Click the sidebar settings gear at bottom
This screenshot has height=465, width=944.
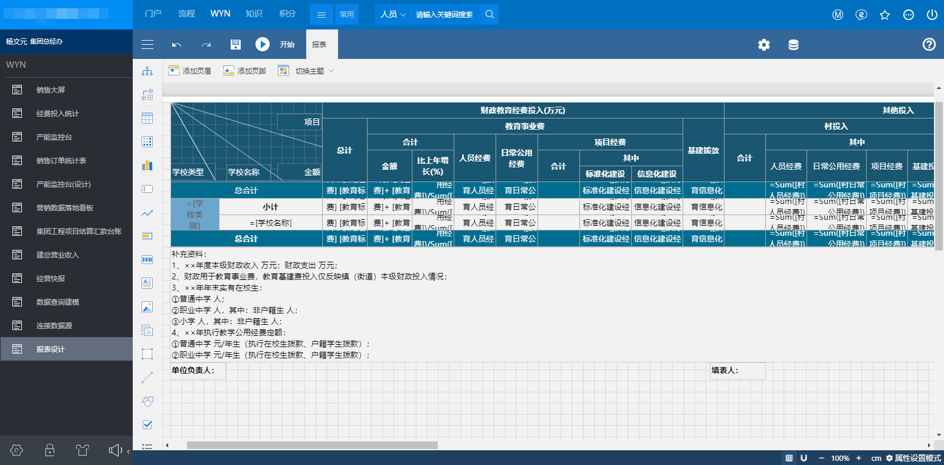click(x=17, y=450)
